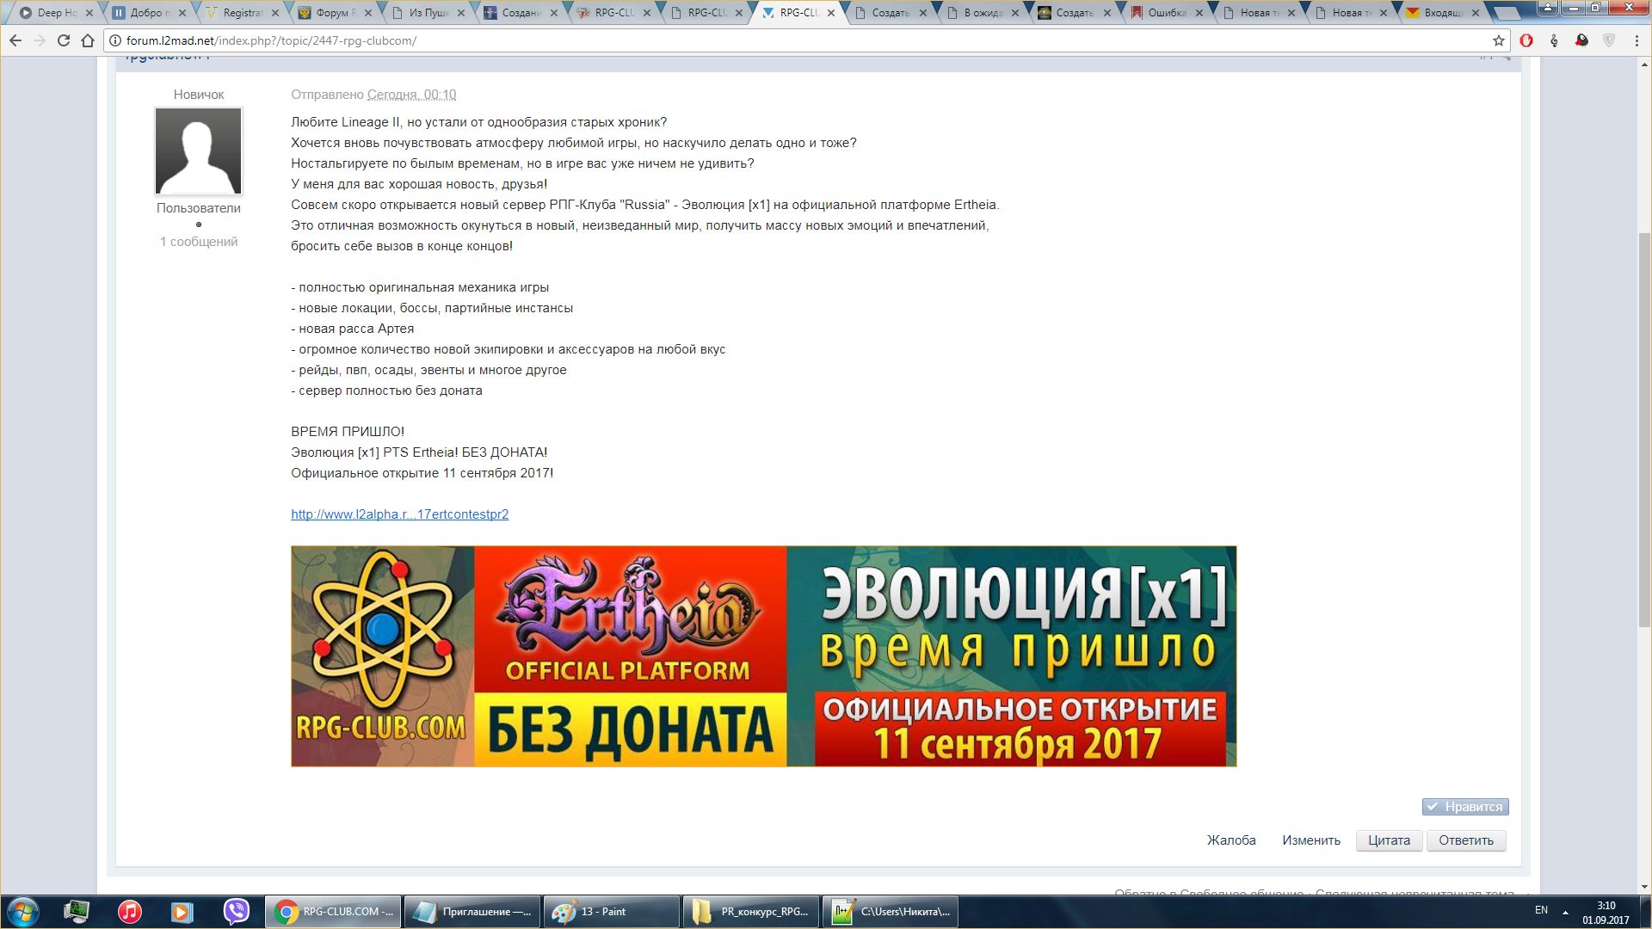Click the scrollbar down arrow
Screen dimensions: 1652x929
coord(1644,887)
